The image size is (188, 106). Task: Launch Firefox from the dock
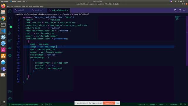(3, 6)
